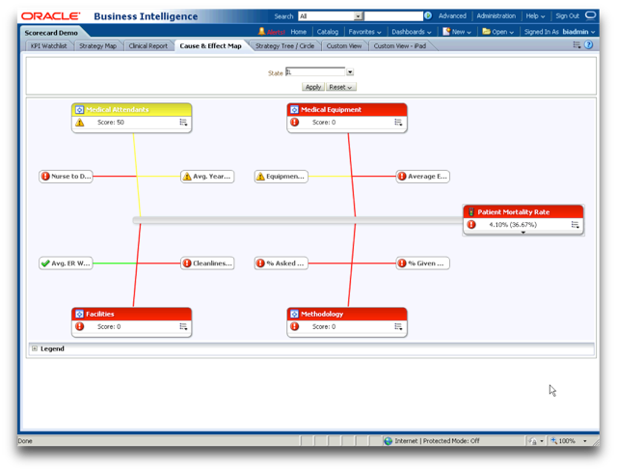Click the Scorecard Demo title
This screenshot has height=472, width=617.
(x=51, y=33)
